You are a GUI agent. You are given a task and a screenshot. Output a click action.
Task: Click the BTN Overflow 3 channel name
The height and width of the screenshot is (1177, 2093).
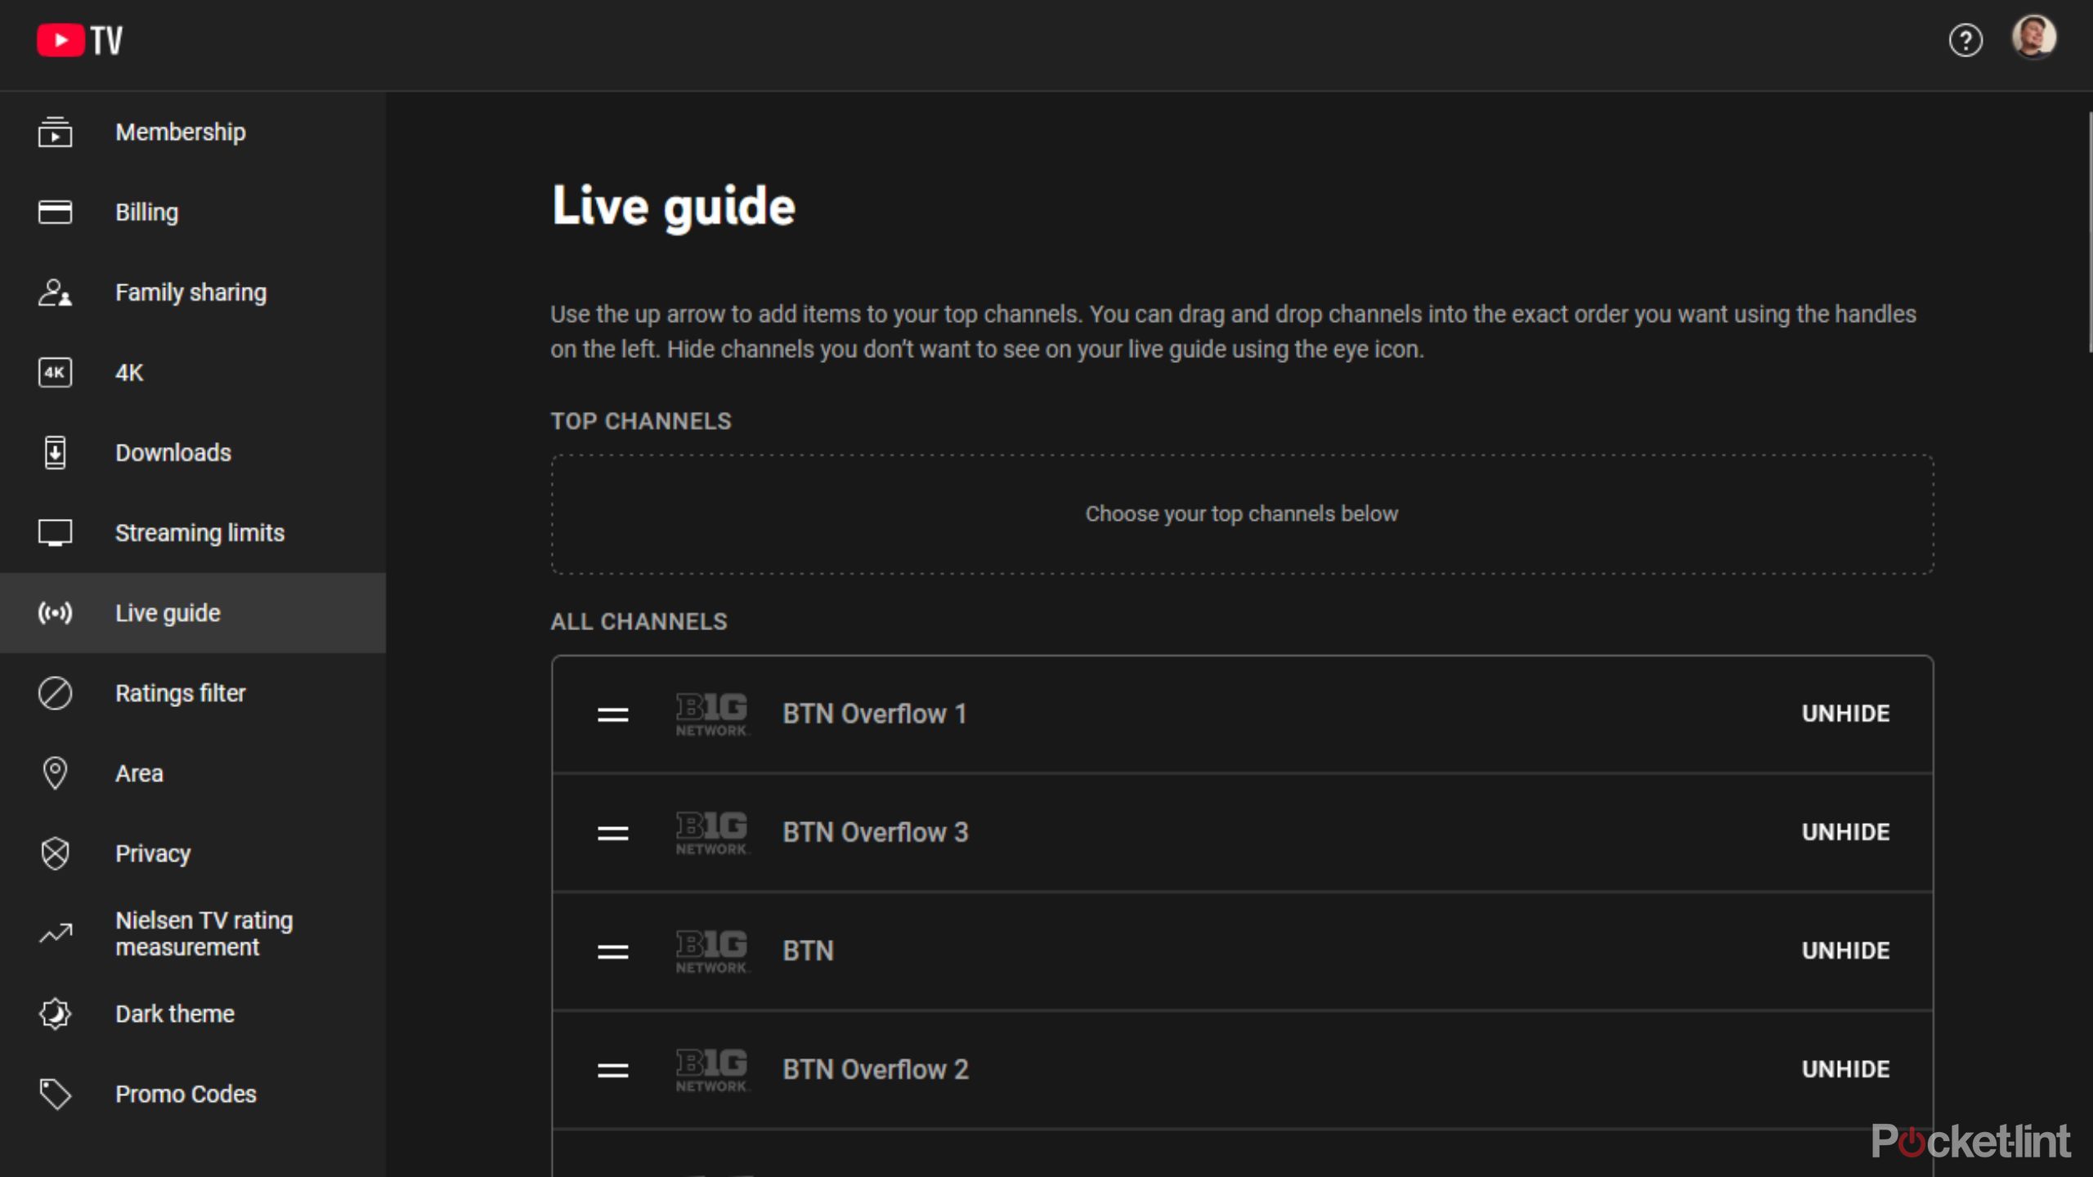875,832
